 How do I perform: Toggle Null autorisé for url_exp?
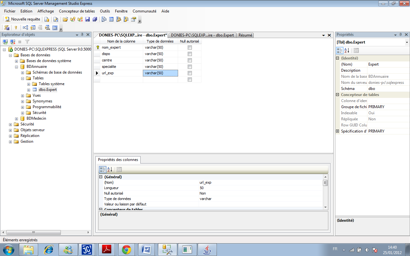(190, 73)
